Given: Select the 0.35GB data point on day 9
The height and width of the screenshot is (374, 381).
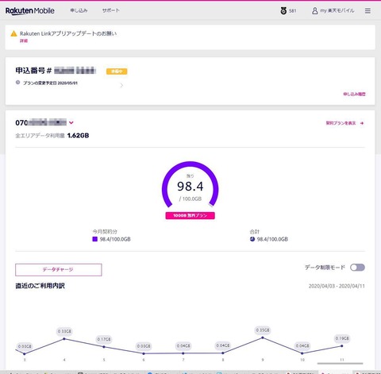Looking at the screenshot, I should pyautogui.click(x=263, y=337).
